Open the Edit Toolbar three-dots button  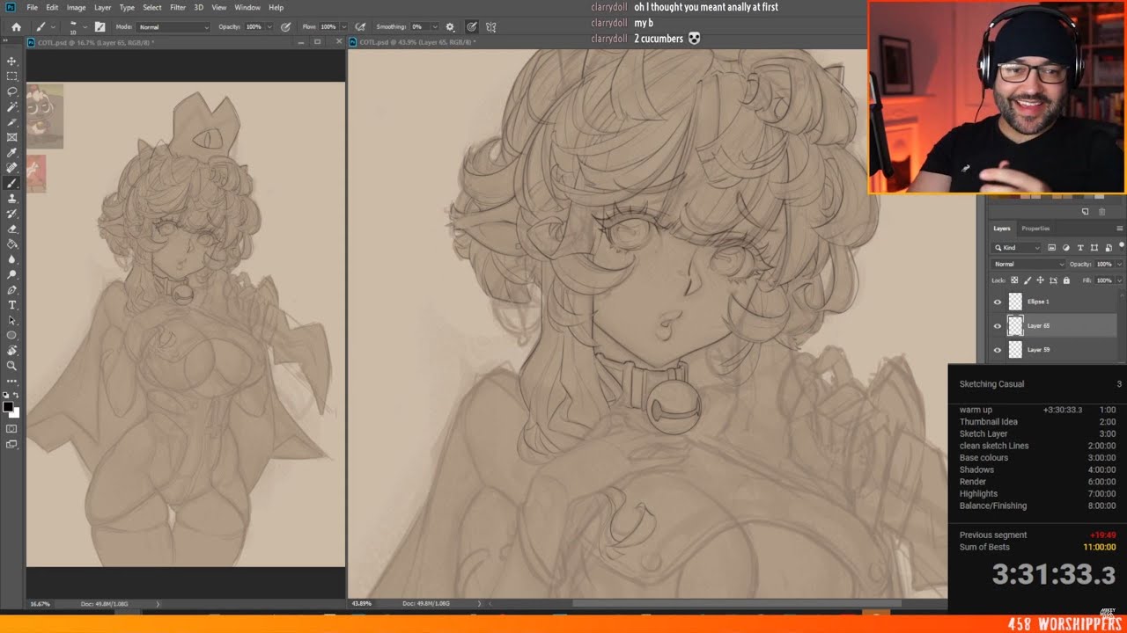(12, 382)
